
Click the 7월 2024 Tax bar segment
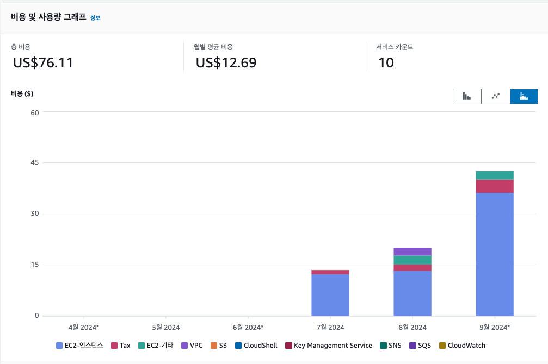click(330, 272)
